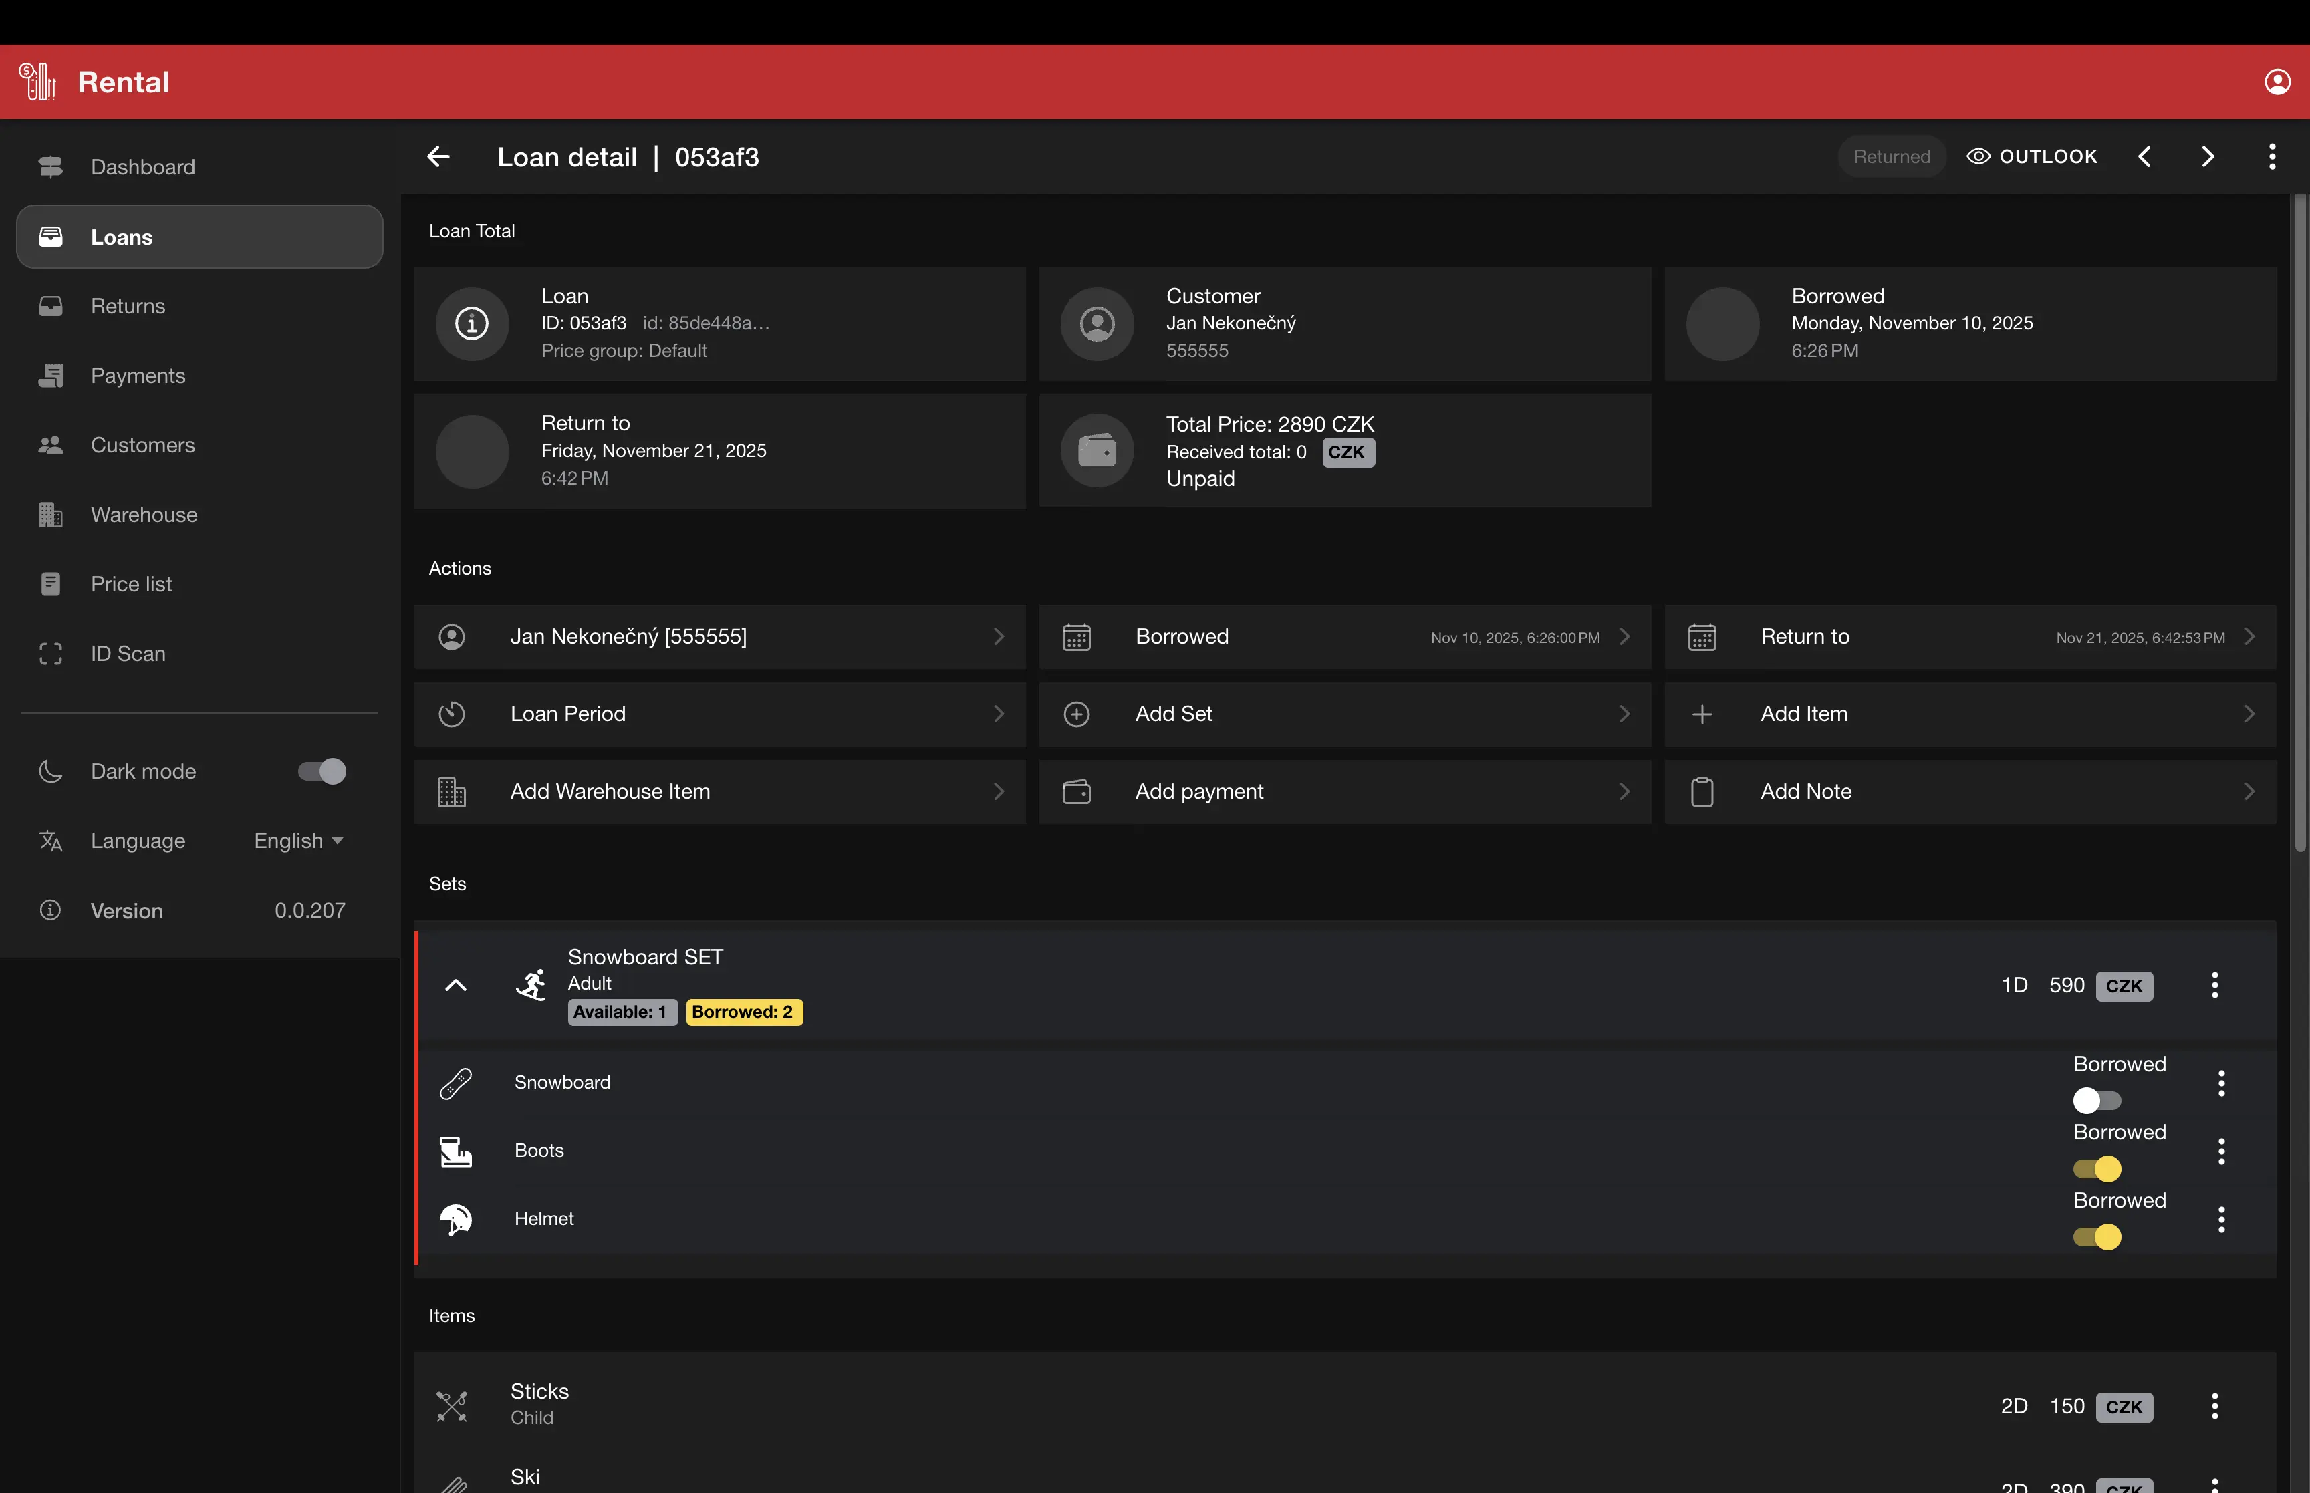
Task: Click the Borrowed: 2 badge
Action: coord(743,1012)
